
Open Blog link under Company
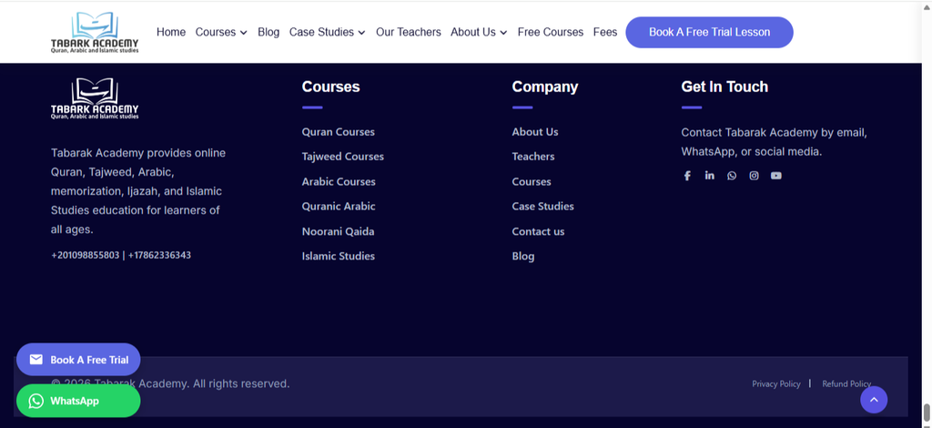click(523, 256)
